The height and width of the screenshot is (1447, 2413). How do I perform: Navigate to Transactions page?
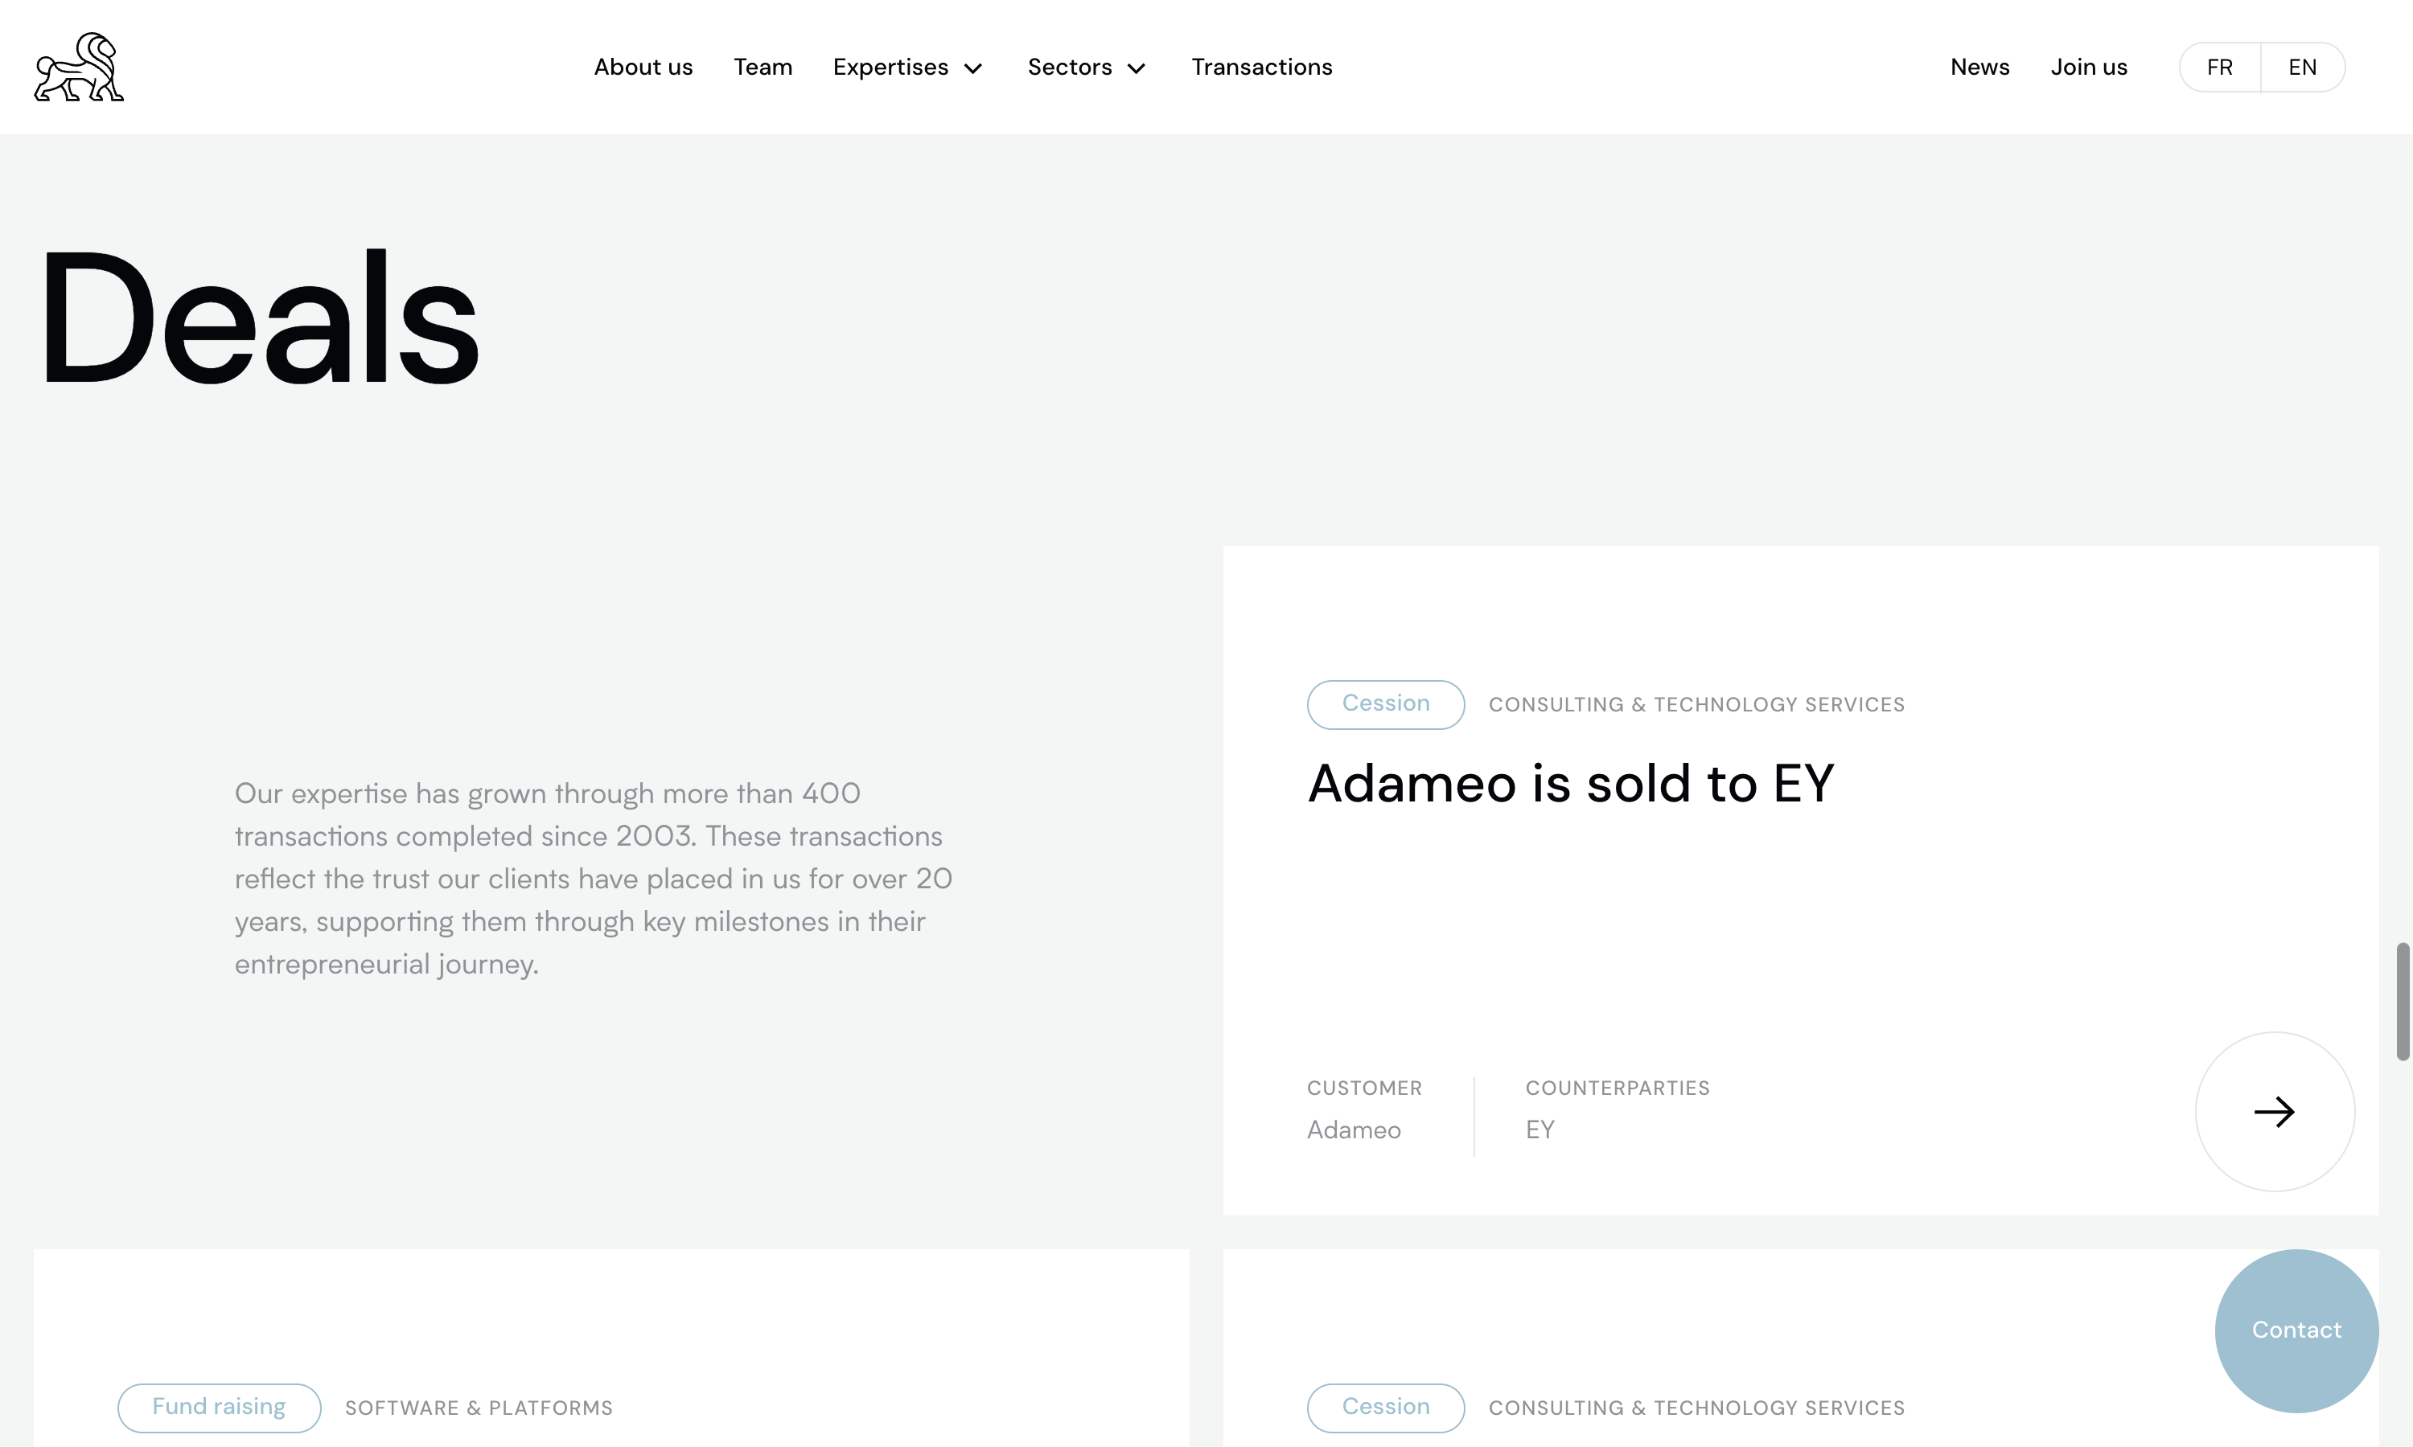[1261, 68]
